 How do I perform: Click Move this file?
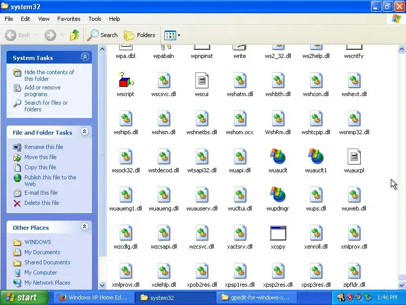click(41, 157)
